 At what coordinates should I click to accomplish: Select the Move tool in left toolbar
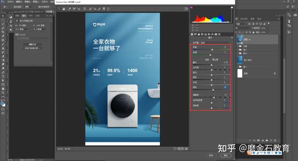[3, 16]
